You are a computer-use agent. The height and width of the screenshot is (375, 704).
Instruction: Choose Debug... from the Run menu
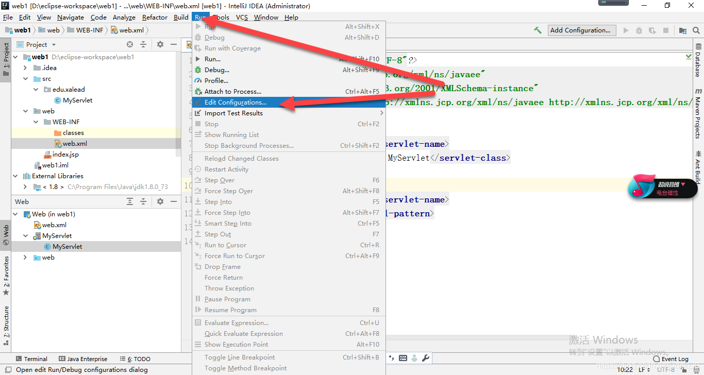coord(289,70)
